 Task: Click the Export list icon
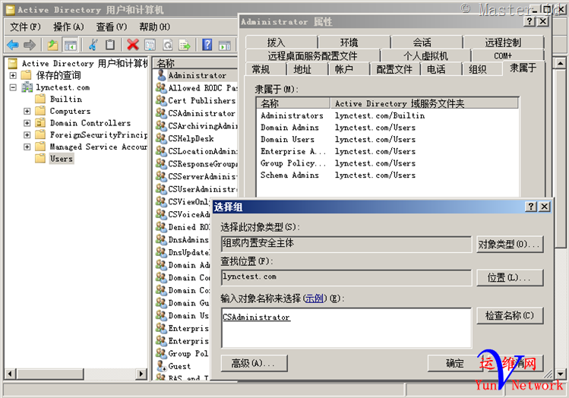[185, 45]
